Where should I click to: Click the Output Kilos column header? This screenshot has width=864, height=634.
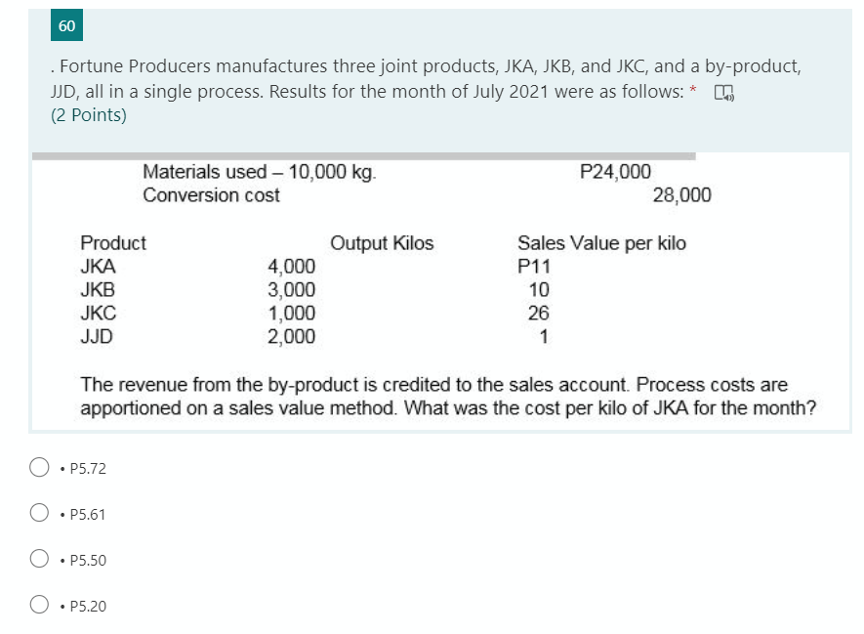382,243
